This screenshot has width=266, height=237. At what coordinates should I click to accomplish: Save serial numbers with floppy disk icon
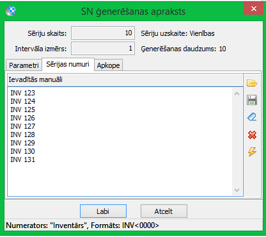(x=252, y=100)
